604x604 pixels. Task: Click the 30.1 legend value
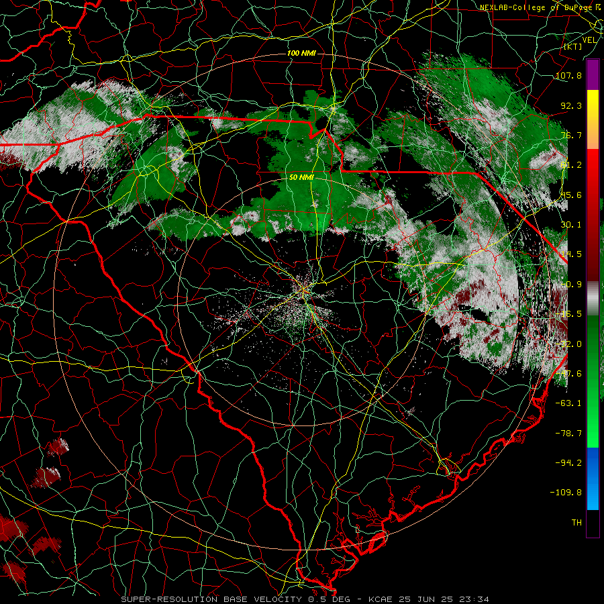coord(571,225)
